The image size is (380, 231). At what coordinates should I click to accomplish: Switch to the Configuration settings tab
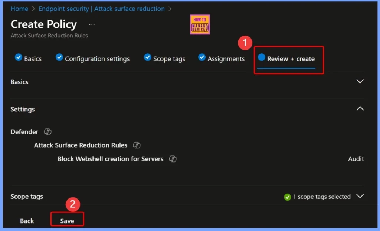(97, 59)
